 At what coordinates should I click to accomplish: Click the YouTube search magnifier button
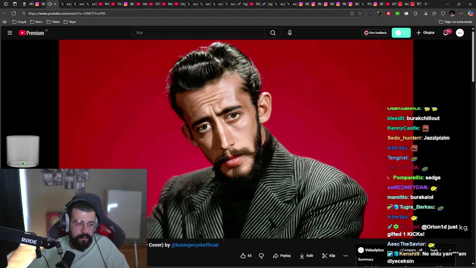coord(273,33)
